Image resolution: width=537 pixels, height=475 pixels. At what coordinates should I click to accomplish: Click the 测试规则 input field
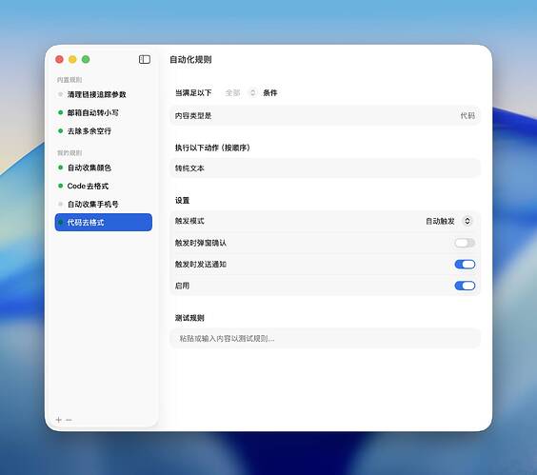click(325, 338)
